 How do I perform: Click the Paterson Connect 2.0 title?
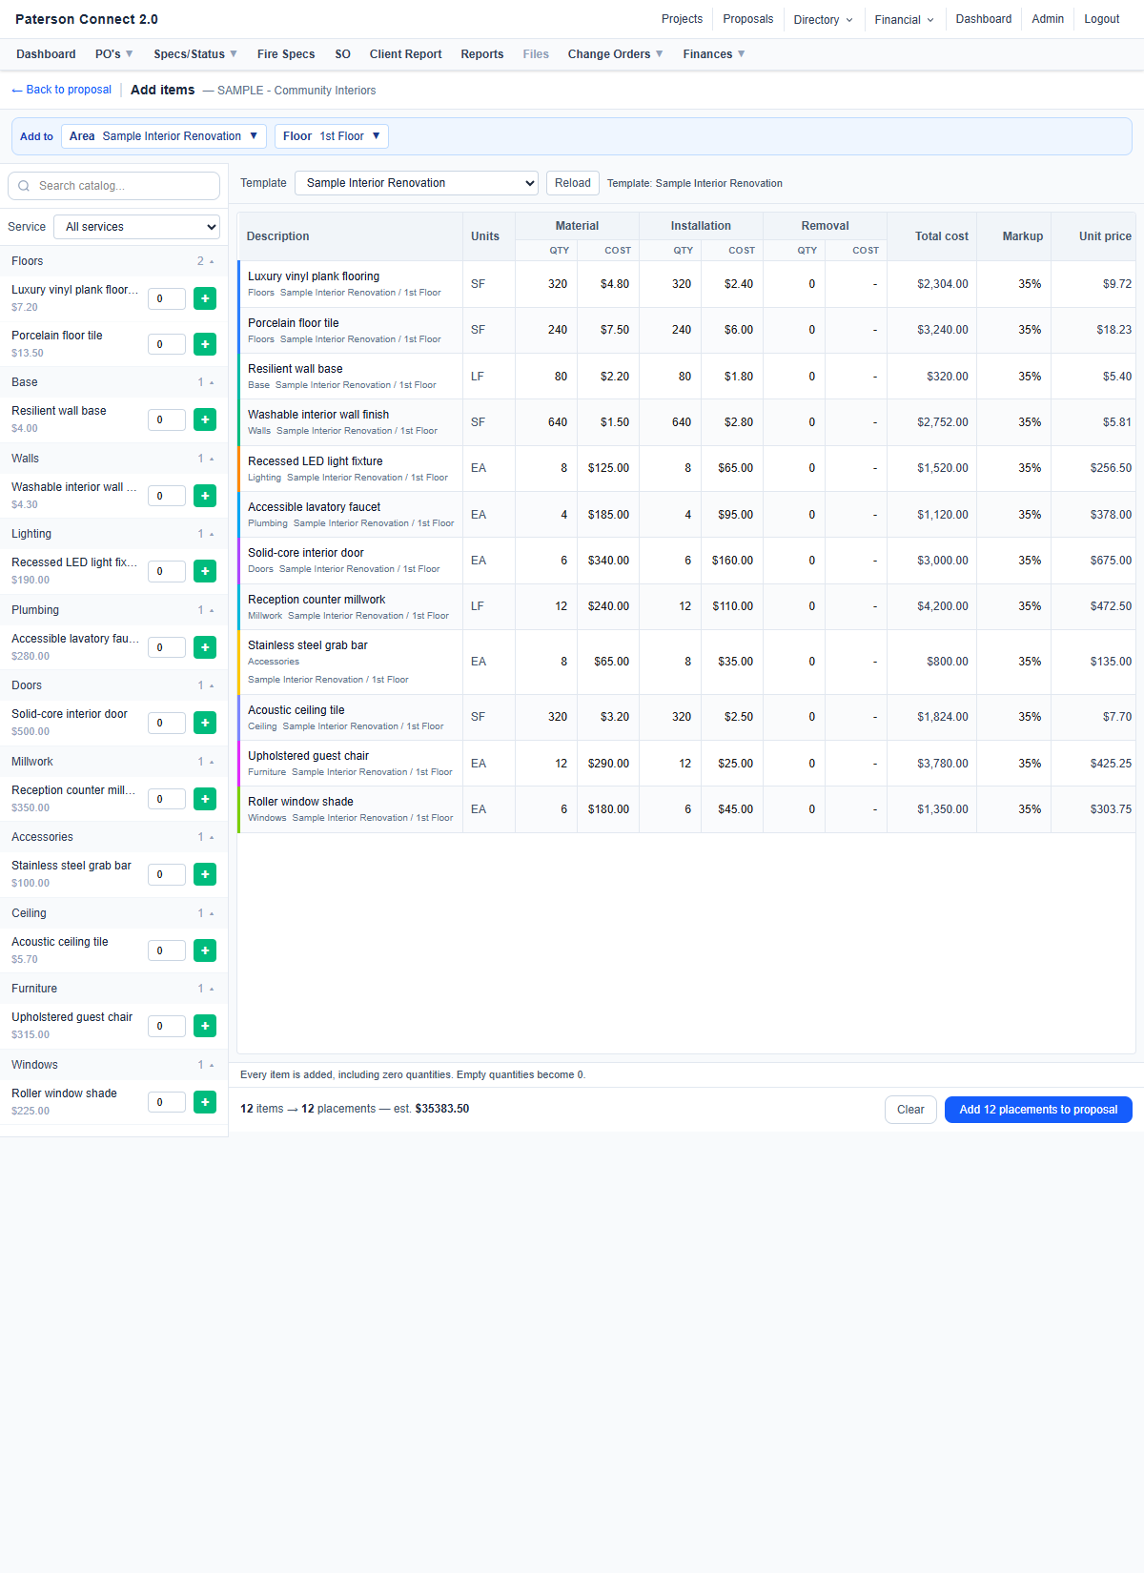(x=87, y=19)
